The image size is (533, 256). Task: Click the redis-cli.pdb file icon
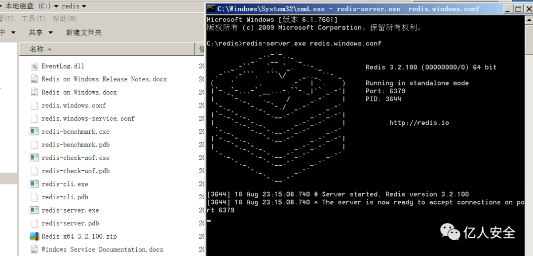click(34, 197)
